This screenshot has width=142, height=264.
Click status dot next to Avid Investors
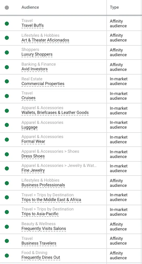pyautogui.click(x=7, y=67)
